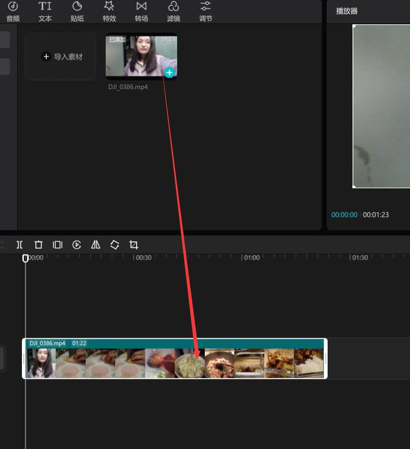
Task: Click the rotate icon
Action: pyautogui.click(x=115, y=245)
